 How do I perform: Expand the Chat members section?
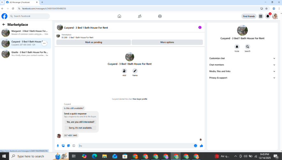pyautogui.click(x=242, y=65)
